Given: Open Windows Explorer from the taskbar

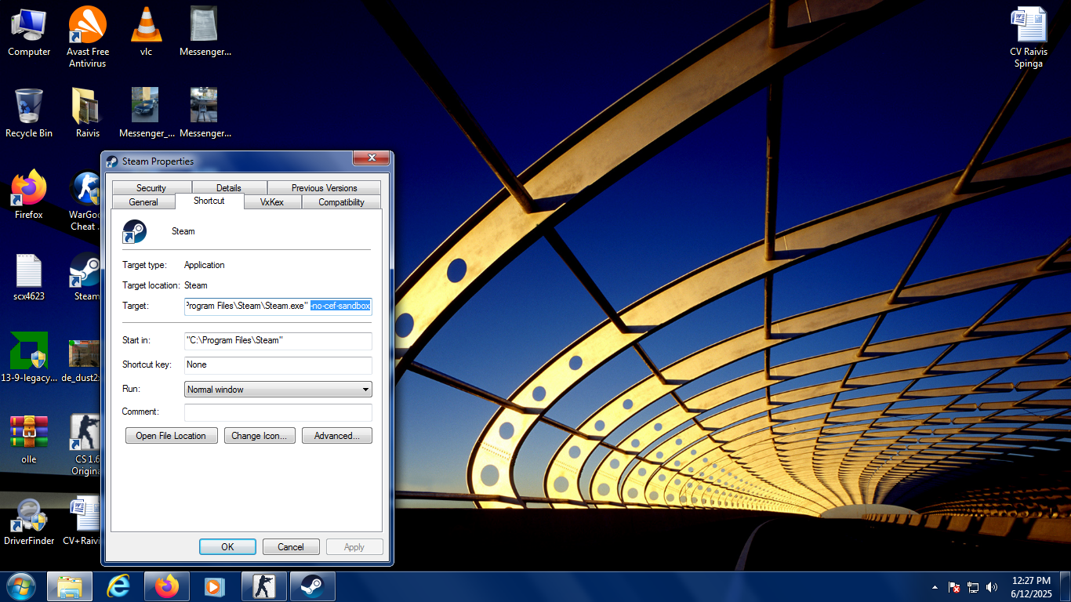Looking at the screenshot, I should pos(70,586).
